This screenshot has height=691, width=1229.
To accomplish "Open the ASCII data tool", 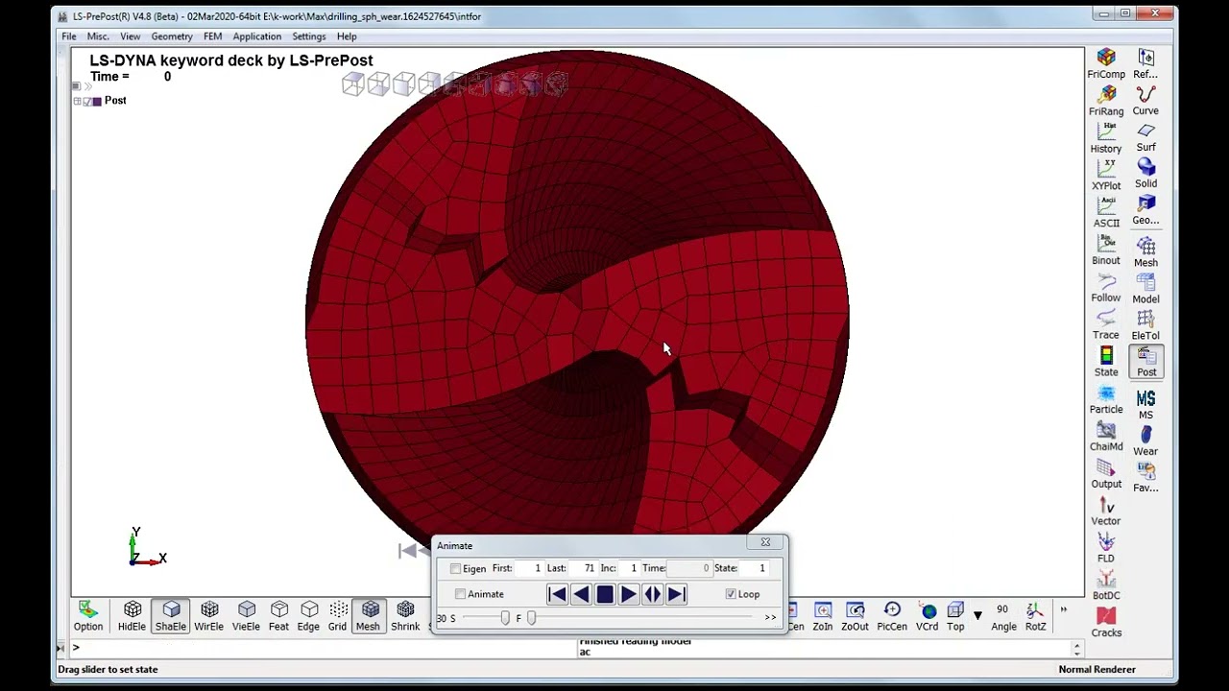I will coord(1106,212).
